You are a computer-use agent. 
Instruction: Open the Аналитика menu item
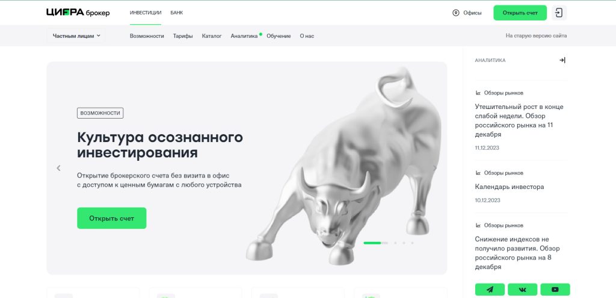(244, 36)
